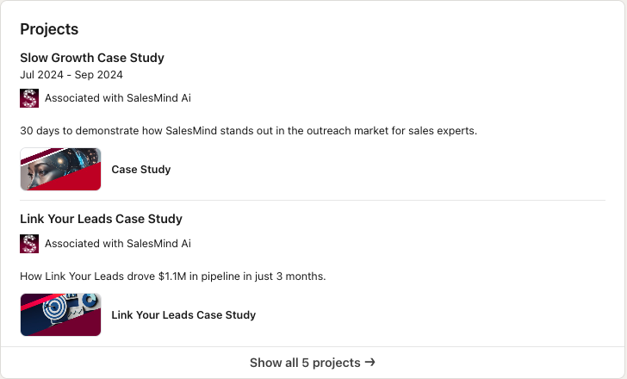Click the '30 days to demonstrate' description text
This screenshot has width=627, height=379.
click(248, 131)
